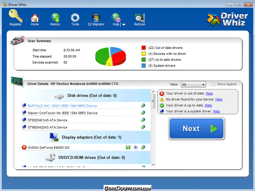Click the driver card icon beside Driver Details
Screen dimensions: 255x191
click(17, 82)
